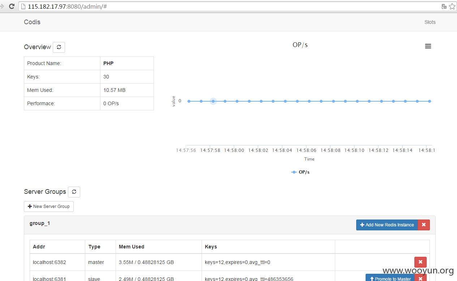The image size is (457, 281).
Task: Select the PHP product name value
Action: pos(108,63)
